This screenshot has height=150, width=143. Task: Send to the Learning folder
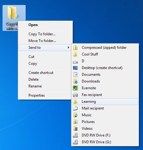105,102
